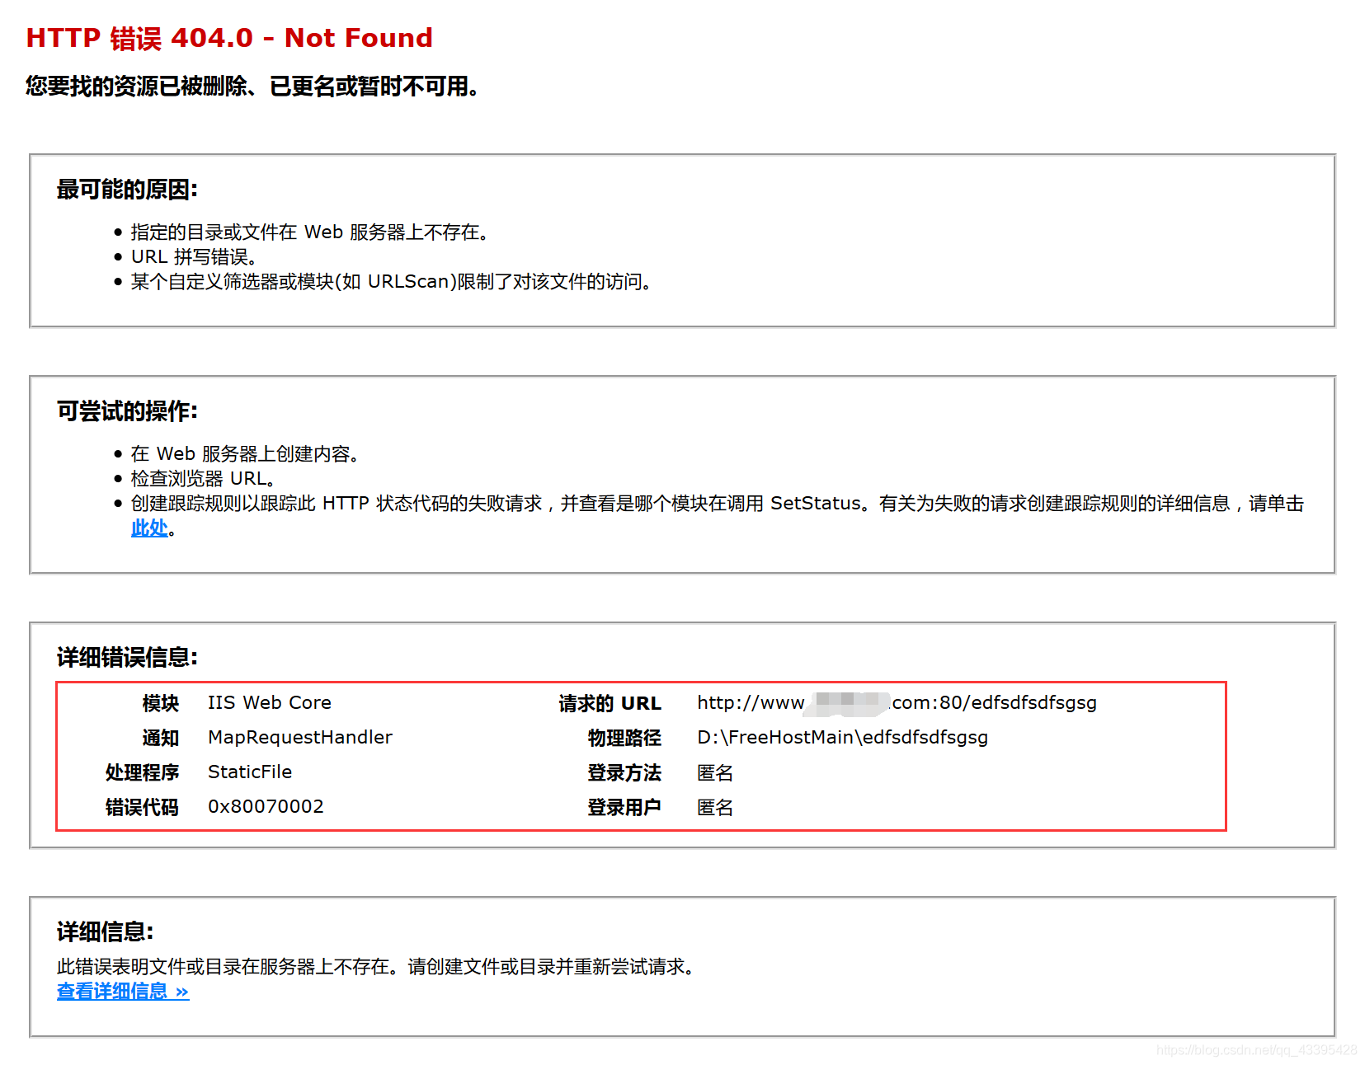Select the 详细信息 section heading
Screen dimensions: 1365x1065
coord(105,932)
